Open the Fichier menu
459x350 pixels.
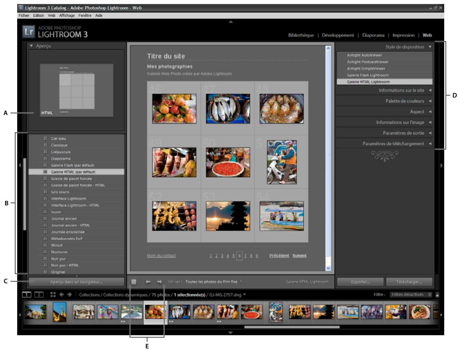point(24,16)
